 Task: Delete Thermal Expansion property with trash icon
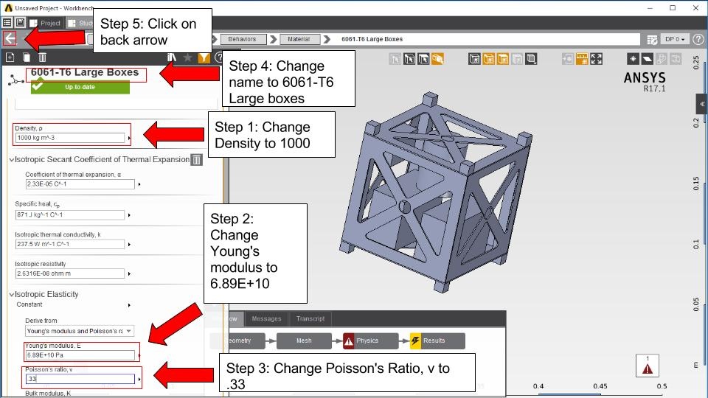(x=197, y=160)
